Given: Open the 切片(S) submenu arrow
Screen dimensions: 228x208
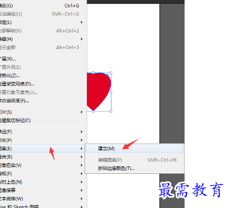Looking at the screenshot, I should (82, 112).
